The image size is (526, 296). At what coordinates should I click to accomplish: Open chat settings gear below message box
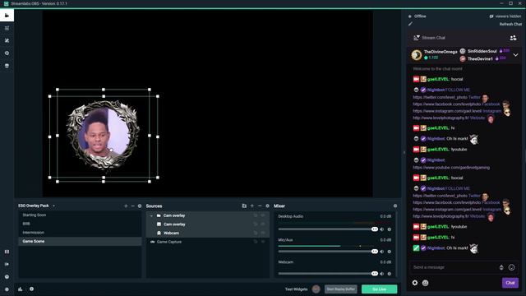click(415, 283)
